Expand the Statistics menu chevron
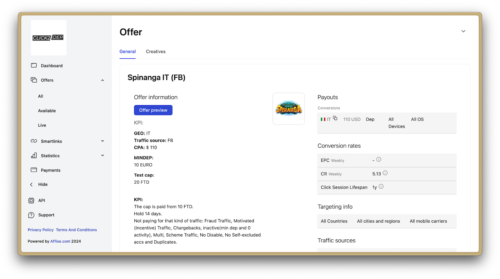This screenshot has width=500, height=279. 102,155
